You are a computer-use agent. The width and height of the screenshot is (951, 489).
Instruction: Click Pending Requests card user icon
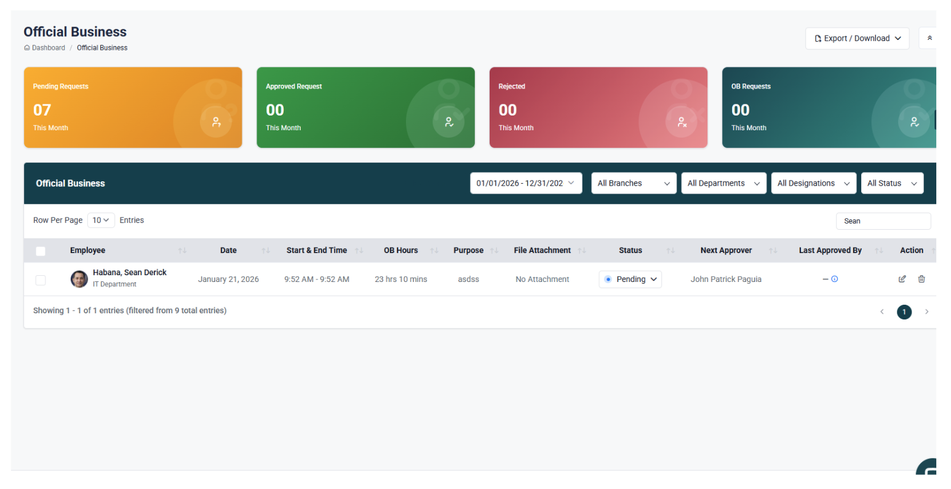[216, 122]
